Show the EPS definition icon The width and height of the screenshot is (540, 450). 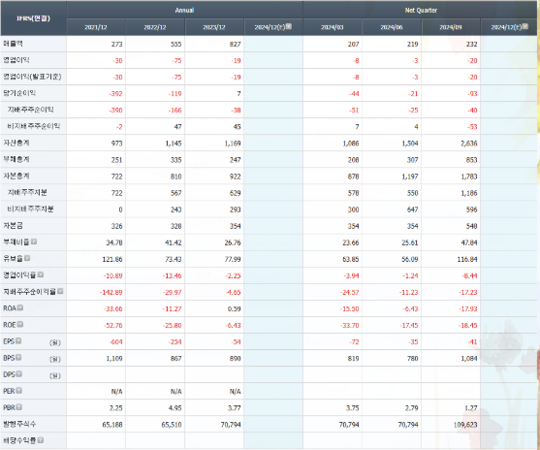click(x=18, y=340)
